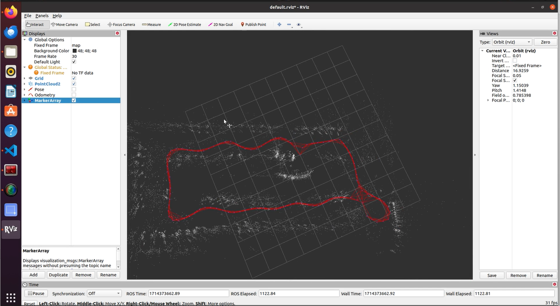Click the Yaw value 1.15039
This screenshot has height=306, width=560.
(x=520, y=85)
